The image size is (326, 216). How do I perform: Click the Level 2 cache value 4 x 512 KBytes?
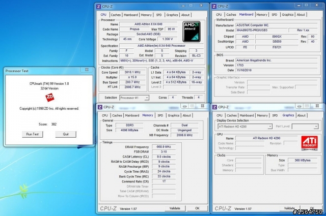[x=176, y=82]
